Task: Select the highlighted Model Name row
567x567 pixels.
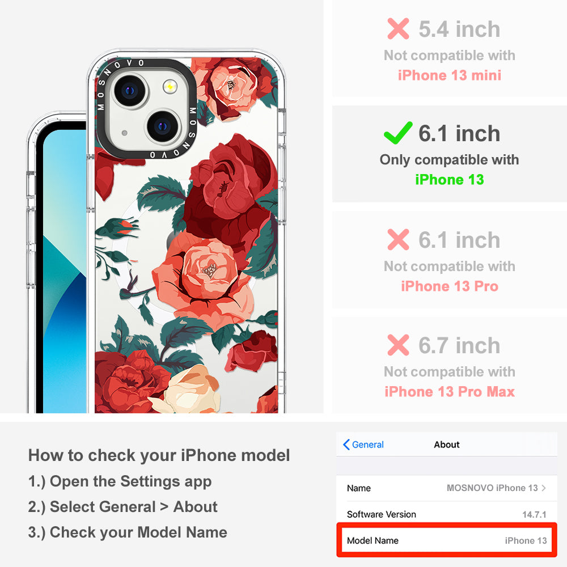Action: click(x=447, y=540)
